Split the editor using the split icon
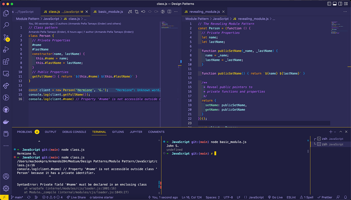Image resolution: width=351 pixels, height=200 pixels. pyautogui.click(x=169, y=11)
